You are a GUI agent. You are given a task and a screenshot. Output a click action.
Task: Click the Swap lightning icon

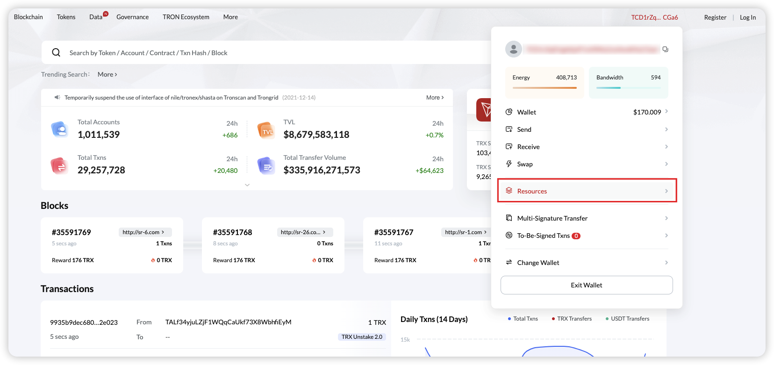(x=509, y=164)
